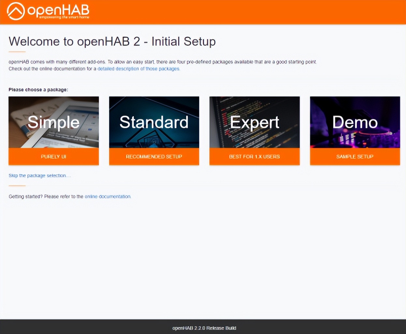Image resolution: width=406 pixels, height=334 pixels.
Task: Click the "Please choose a package" label
Action: pos(38,90)
